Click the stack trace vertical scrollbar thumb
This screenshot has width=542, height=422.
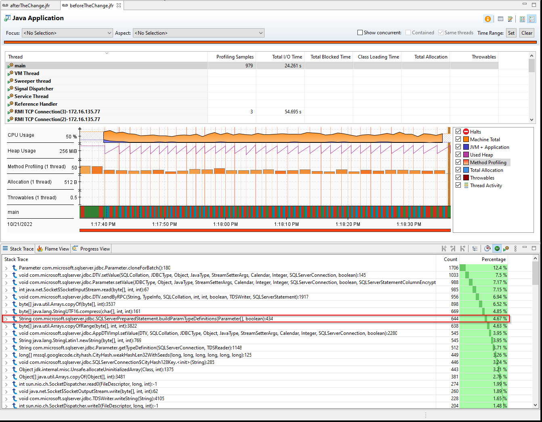(x=535, y=273)
